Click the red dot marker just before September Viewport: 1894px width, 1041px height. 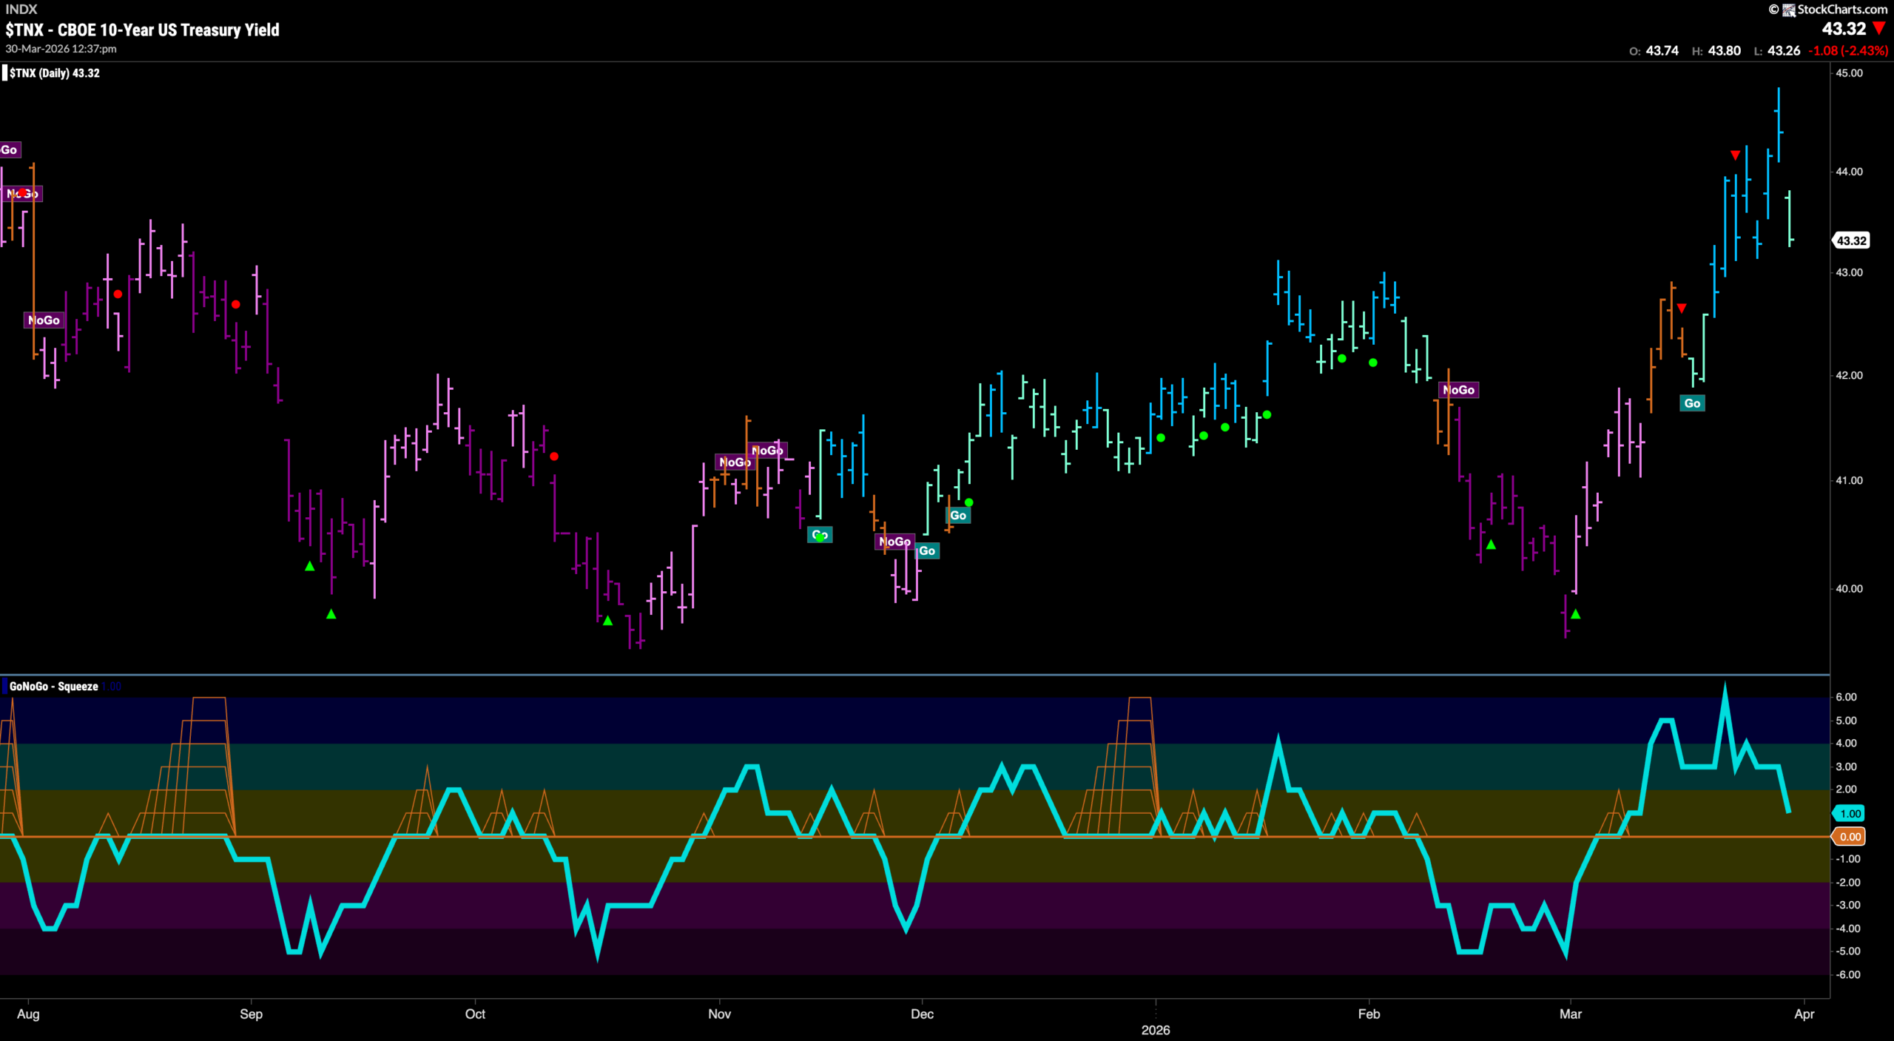(235, 304)
